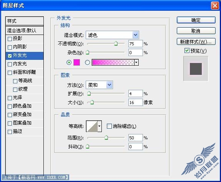Open the 混合模式 blend mode dropdown
This screenshot has height=182, width=221.
112,35
